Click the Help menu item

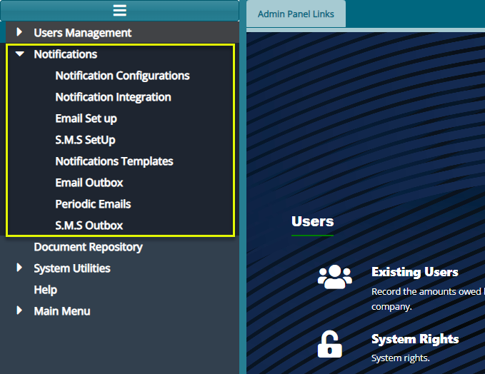[x=45, y=290]
